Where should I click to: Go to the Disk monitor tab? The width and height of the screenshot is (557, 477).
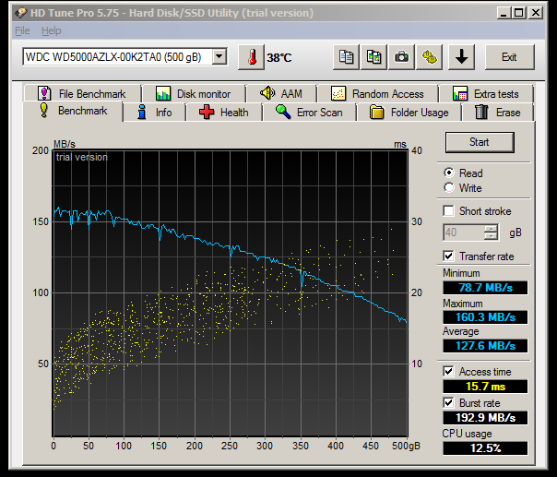pos(194,94)
